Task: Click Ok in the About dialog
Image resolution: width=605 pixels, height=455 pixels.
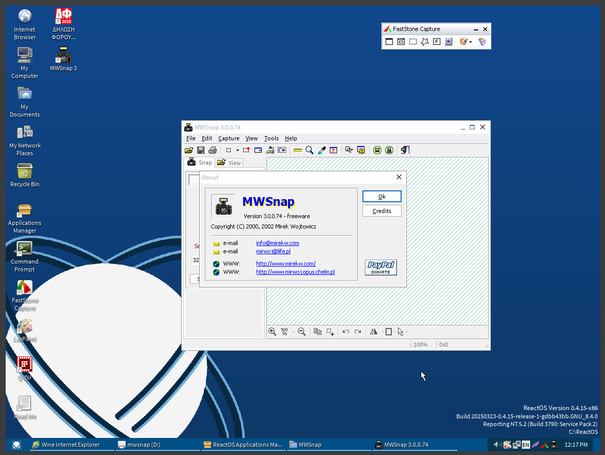Action: (382, 196)
